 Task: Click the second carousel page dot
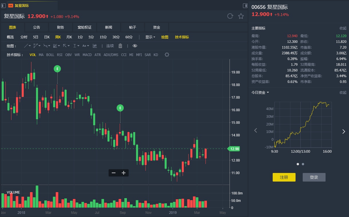click(303, 164)
